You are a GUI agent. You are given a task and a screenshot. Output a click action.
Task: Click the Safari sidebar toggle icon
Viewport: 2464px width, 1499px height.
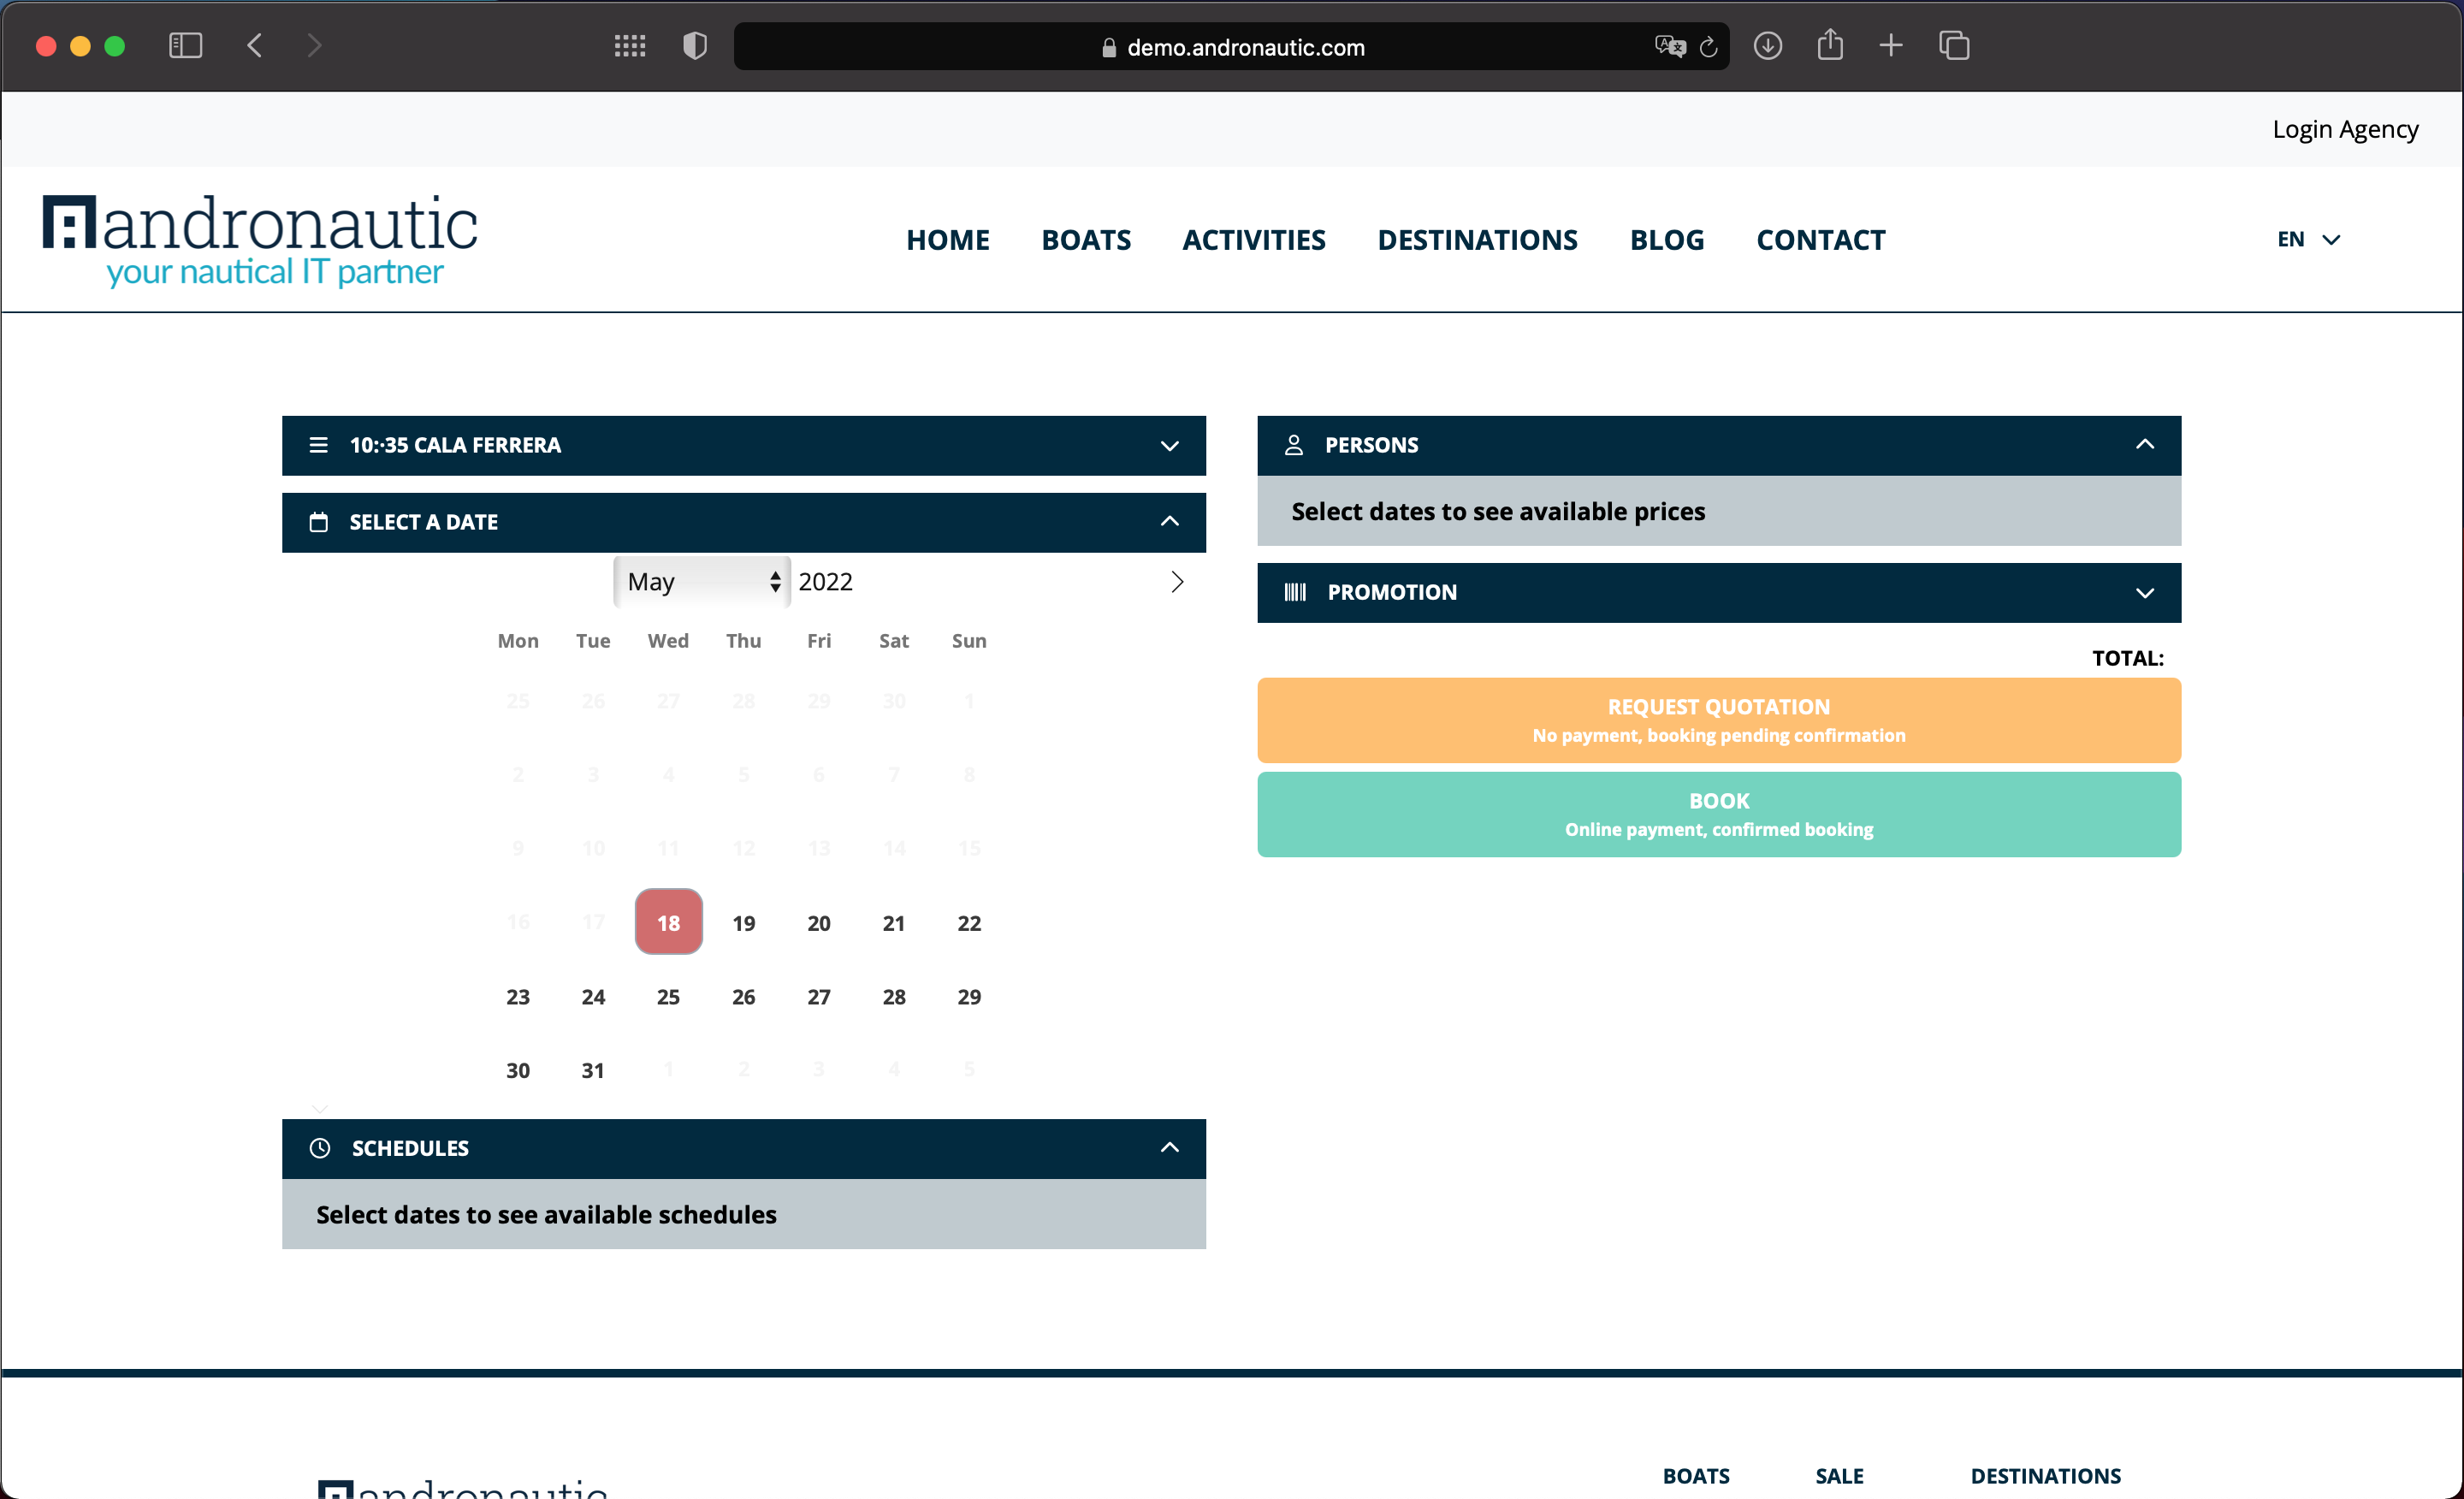(x=185, y=46)
